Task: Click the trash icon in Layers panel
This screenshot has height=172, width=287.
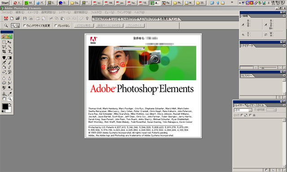Action: point(280,170)
